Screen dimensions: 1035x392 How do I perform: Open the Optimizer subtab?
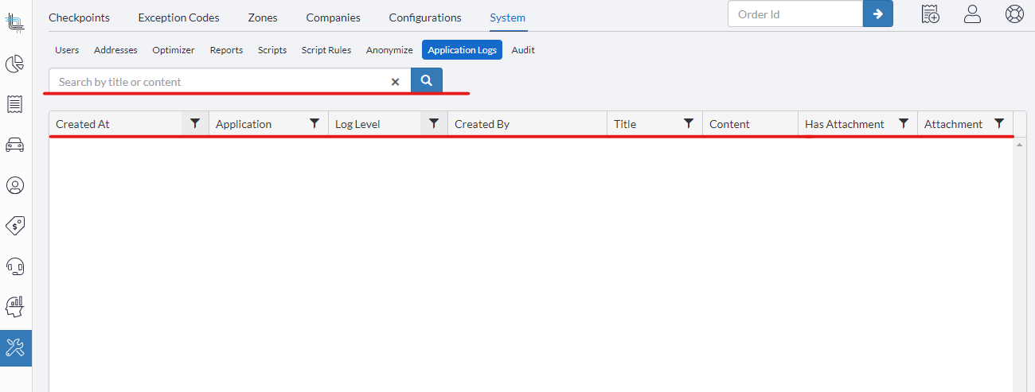tap(174, 50)
